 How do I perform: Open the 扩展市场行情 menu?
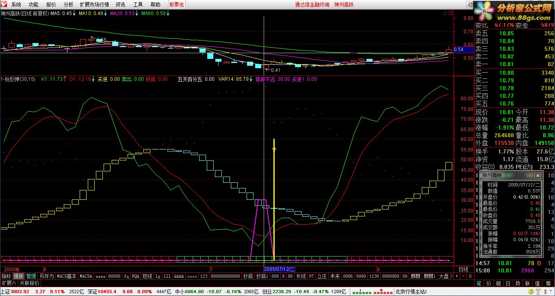pos(94,4)
